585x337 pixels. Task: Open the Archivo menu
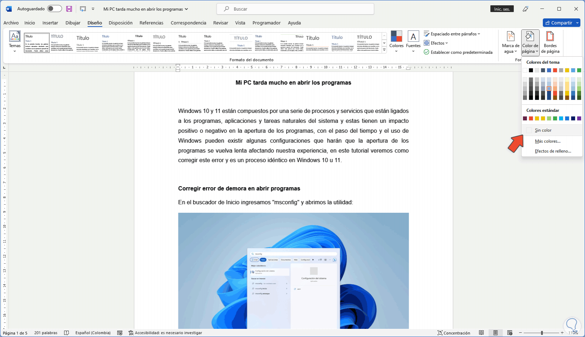pos(11,23)
